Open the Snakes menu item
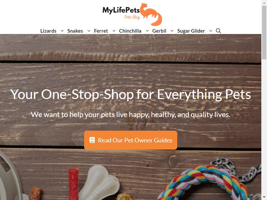Image resolution: width=267 pixels, height=200 pixels. coord(75,31)
